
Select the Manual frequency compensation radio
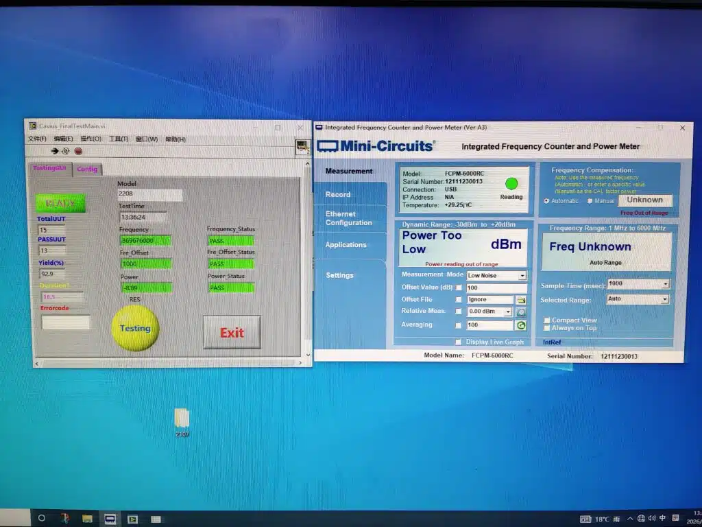[590, 201]
